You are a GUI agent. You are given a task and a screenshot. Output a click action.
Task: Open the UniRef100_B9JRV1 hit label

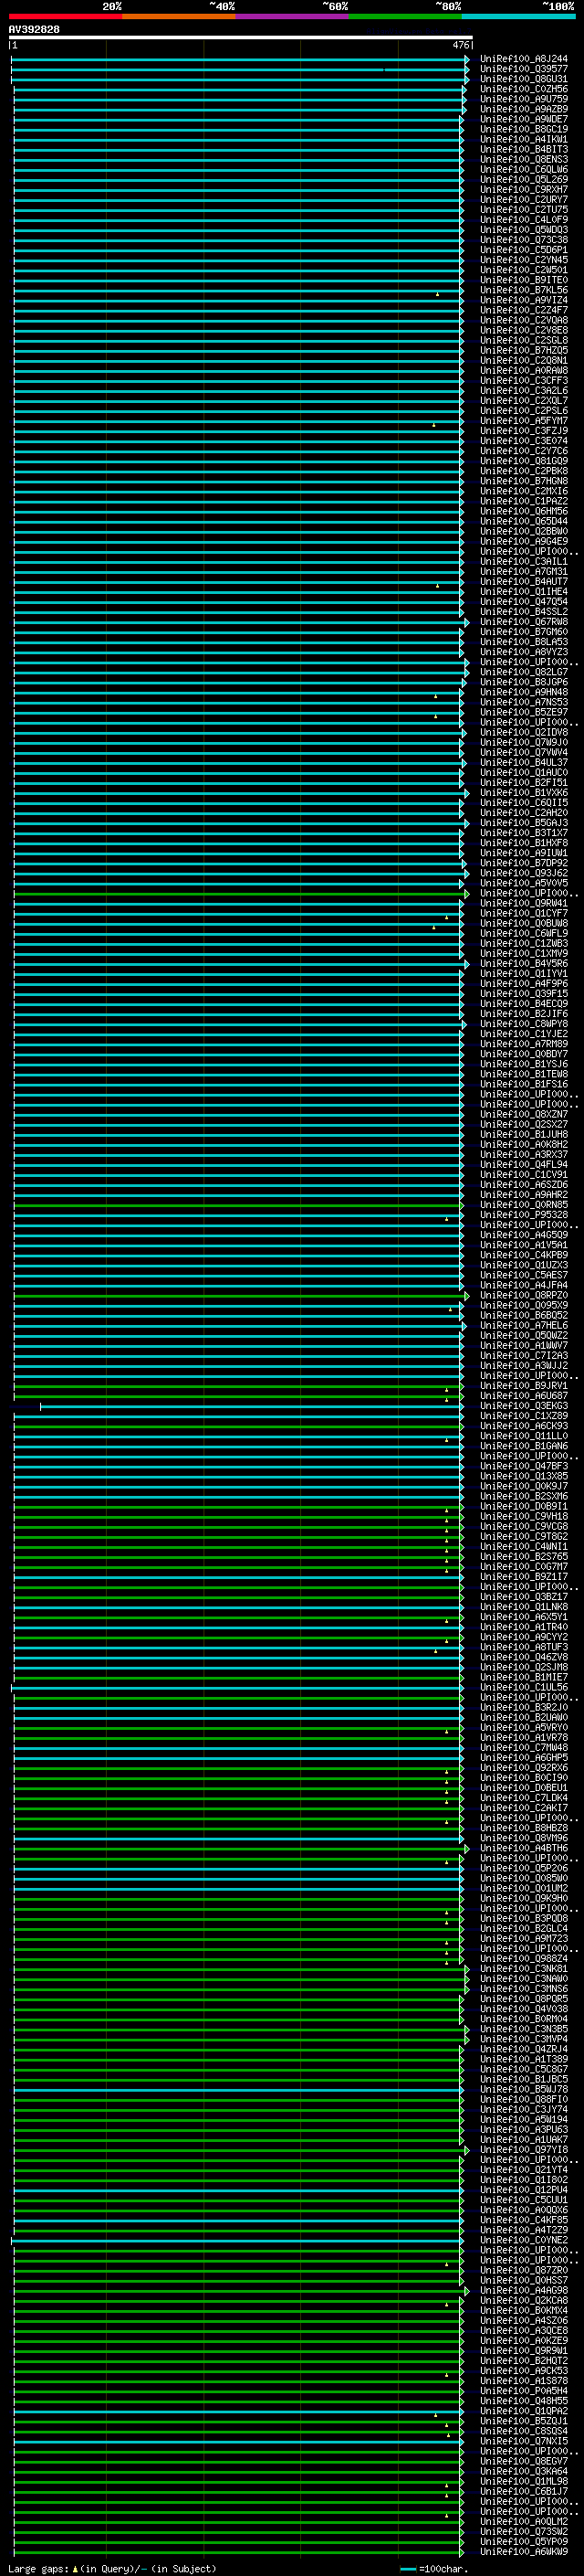point(523,1386)
